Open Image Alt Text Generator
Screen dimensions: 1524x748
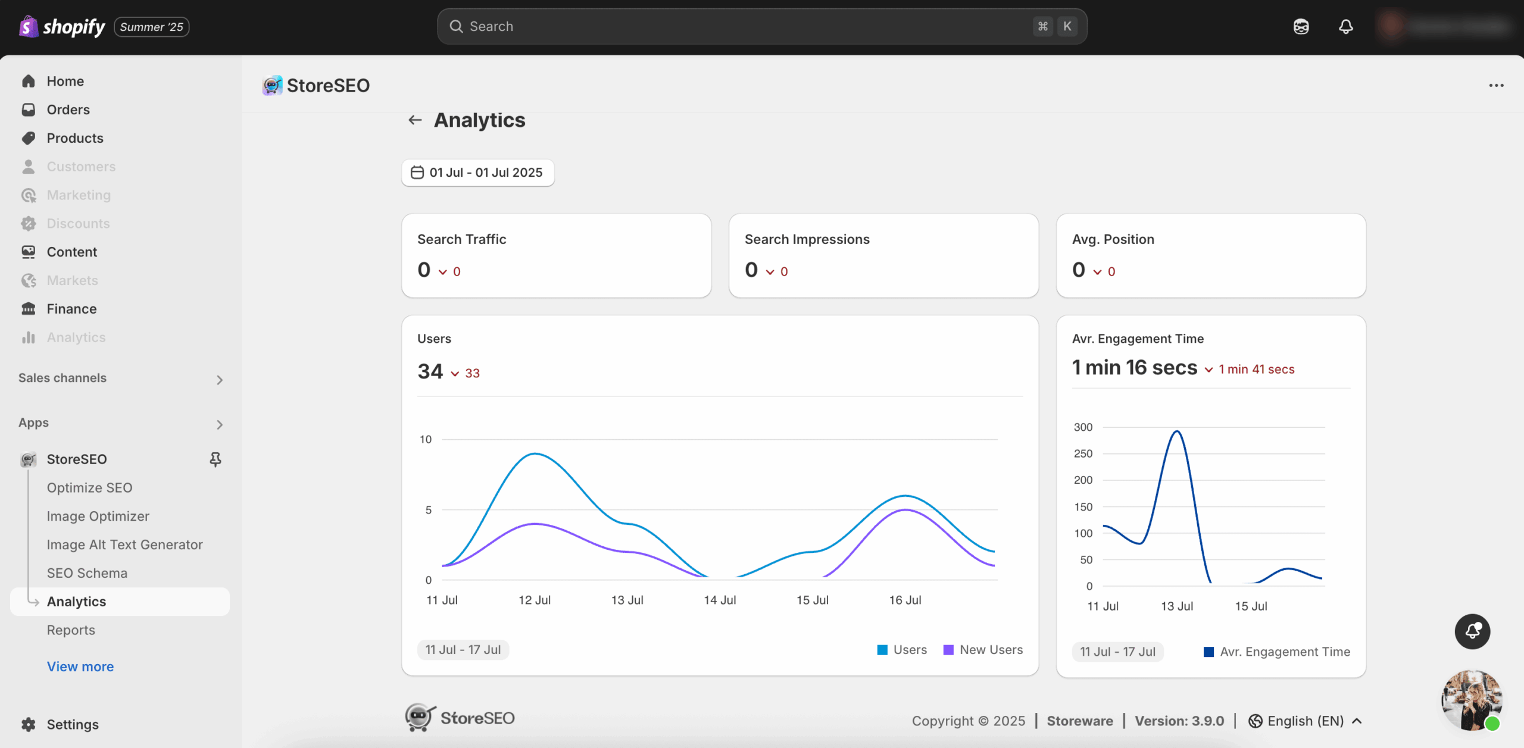[x=125, y=545]
